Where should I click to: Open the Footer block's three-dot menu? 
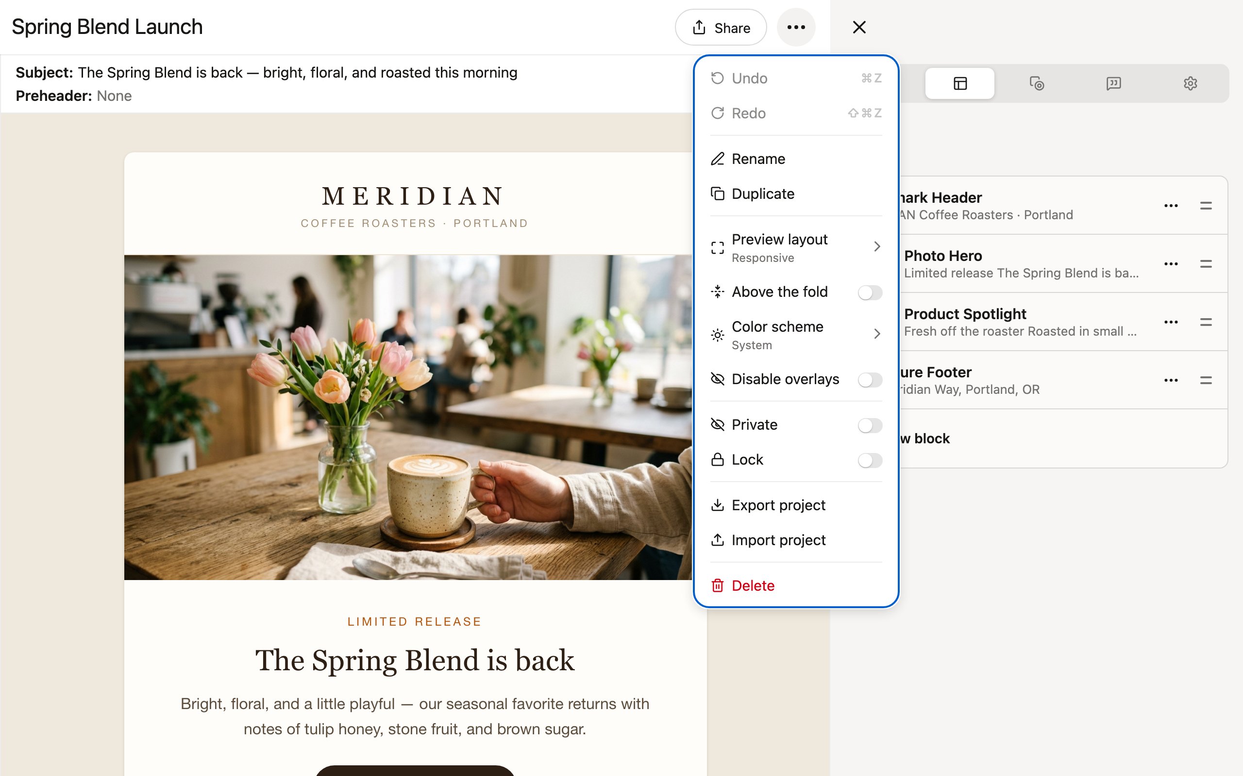point(1171,380)
